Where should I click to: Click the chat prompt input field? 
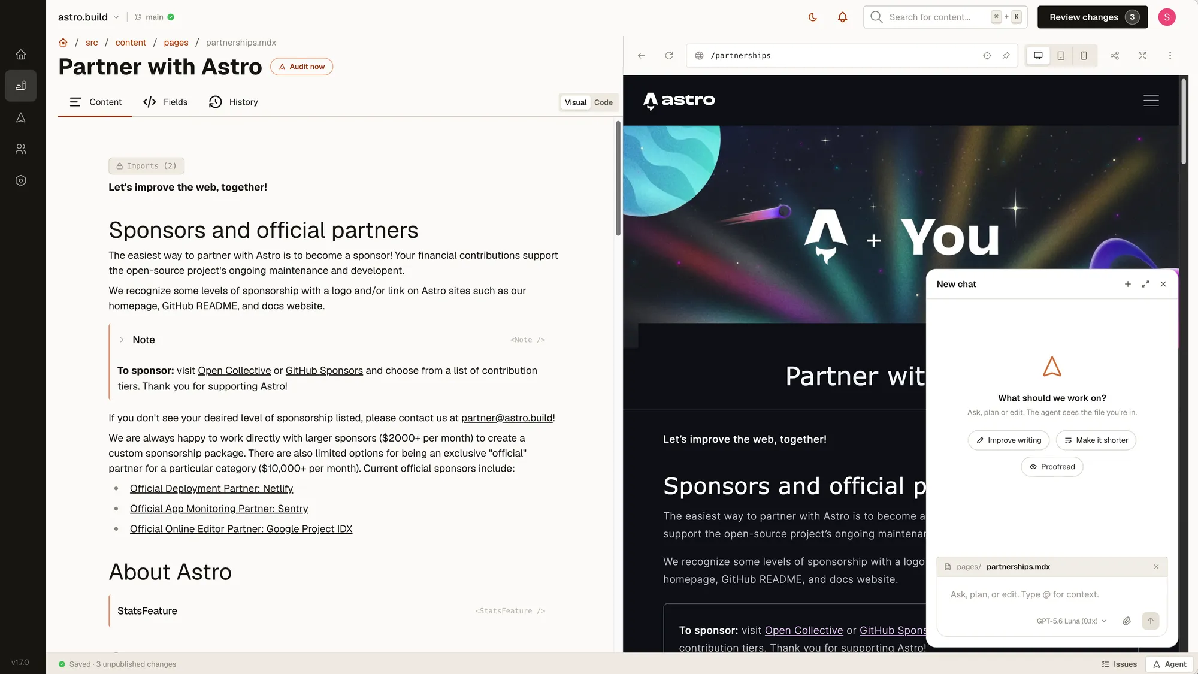(1051, 595)
